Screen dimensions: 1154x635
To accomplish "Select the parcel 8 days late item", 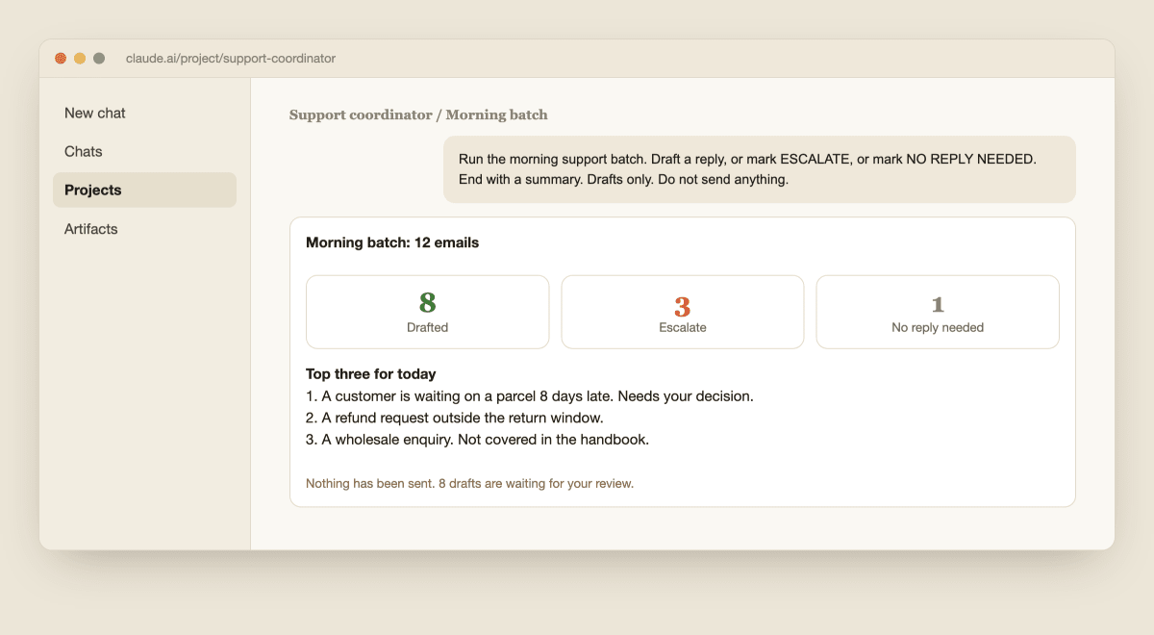I will pyautogui.click(x=530, y=395).
